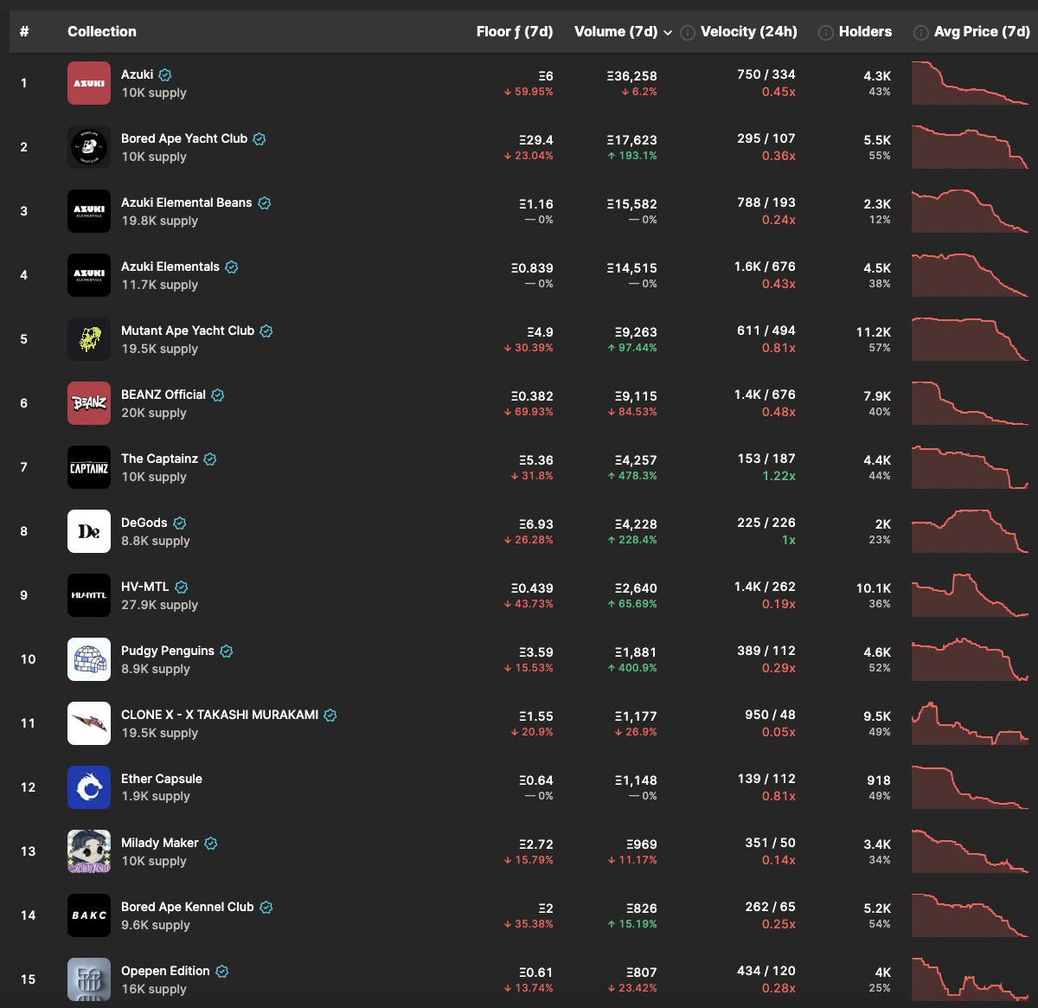The width and height of the screenshot is (1038, 1008).
Task: Click Azuki floor change 59.95%
Action: tap(529, 92)
